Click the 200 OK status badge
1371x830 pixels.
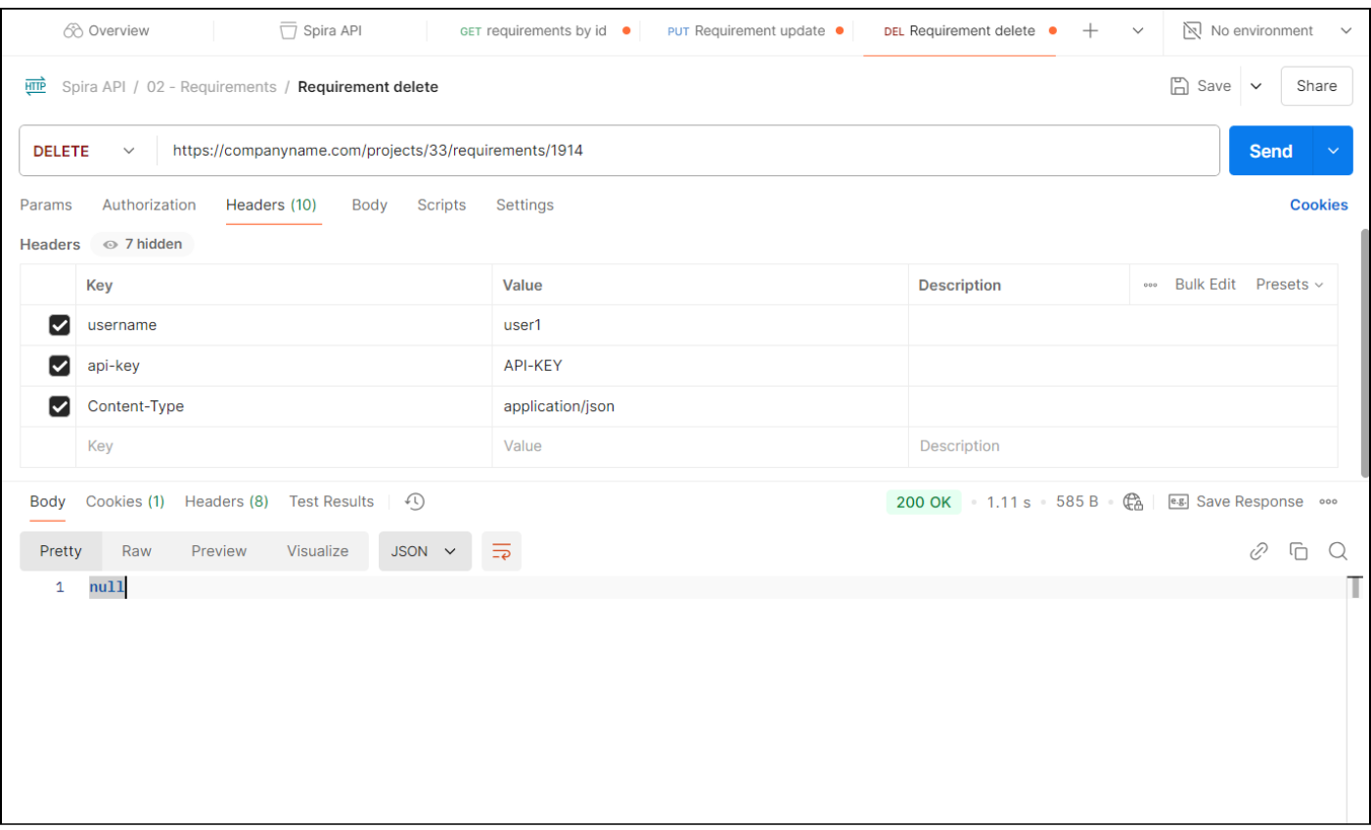pos(923,501)
